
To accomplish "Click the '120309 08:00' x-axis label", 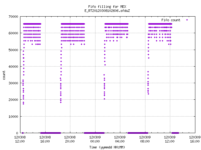I will 145,139.
